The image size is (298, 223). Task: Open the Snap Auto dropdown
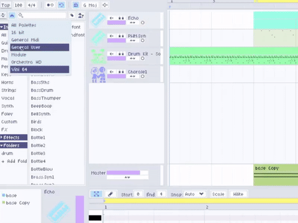[194, 194]
